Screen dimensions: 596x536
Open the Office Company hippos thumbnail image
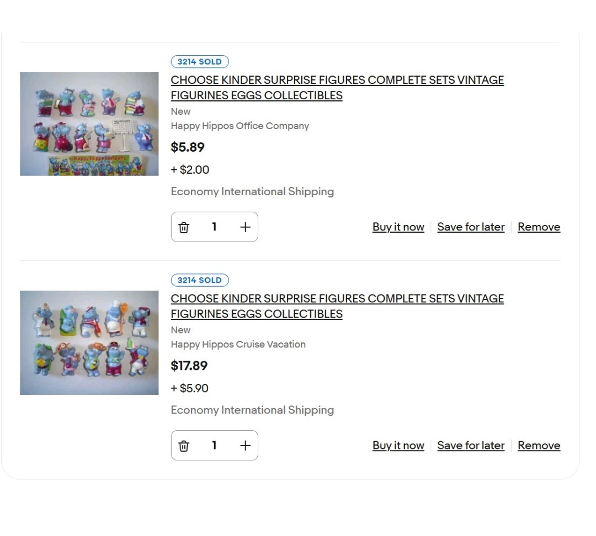click(x=89, y=124)
